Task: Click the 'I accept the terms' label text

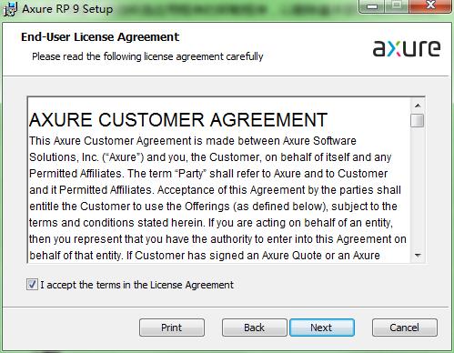Action: pos(137,285)
